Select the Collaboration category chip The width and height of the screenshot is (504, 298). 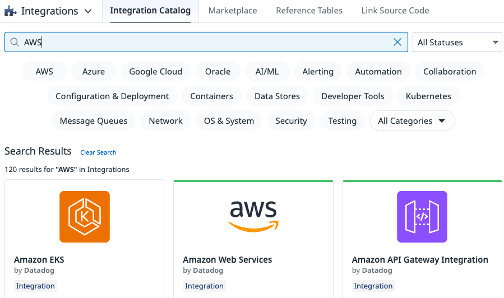tap(450, 71)
